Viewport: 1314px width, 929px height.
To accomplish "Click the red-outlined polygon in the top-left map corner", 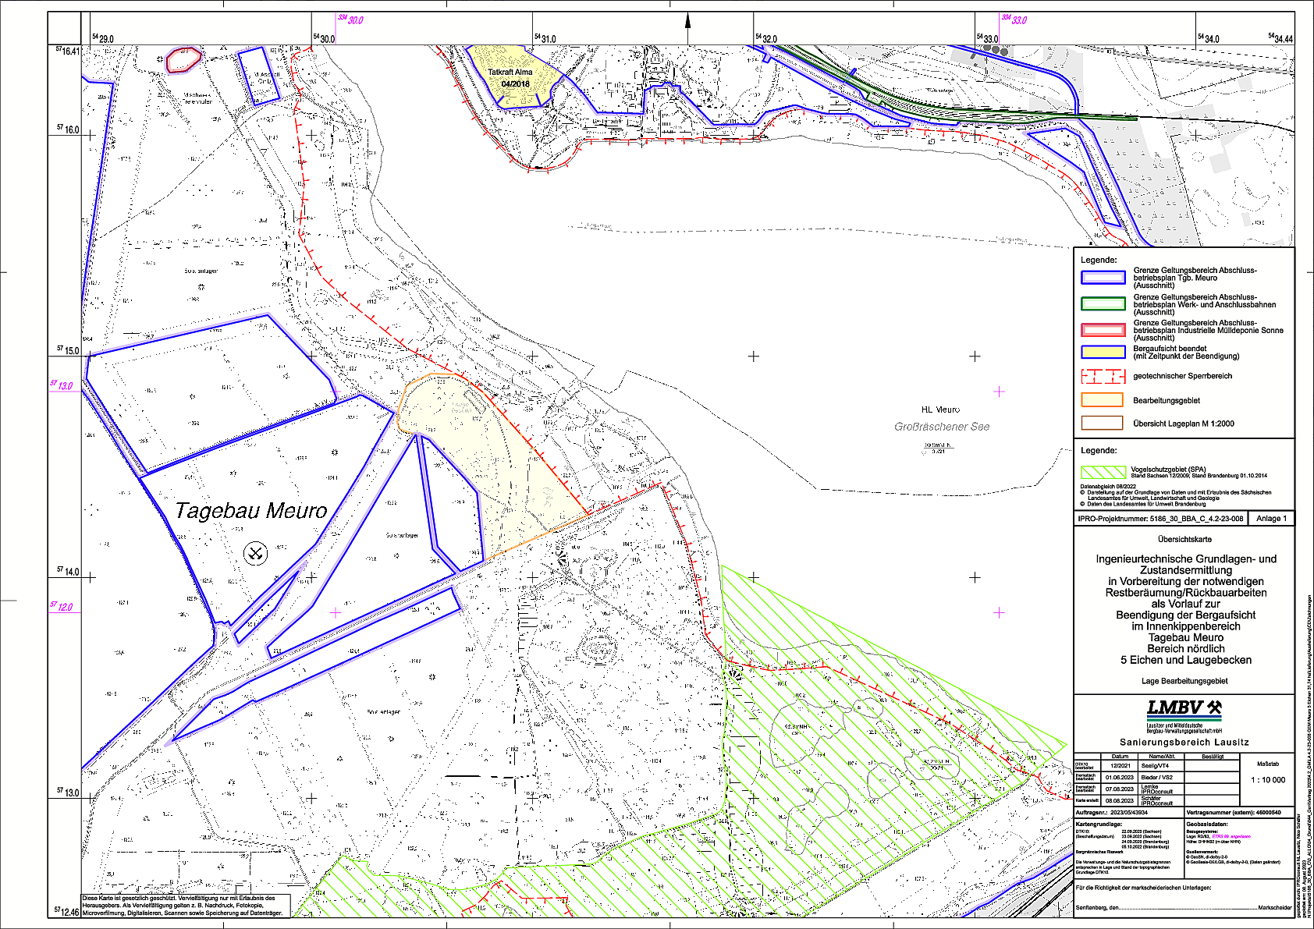I will coord(184,59).
